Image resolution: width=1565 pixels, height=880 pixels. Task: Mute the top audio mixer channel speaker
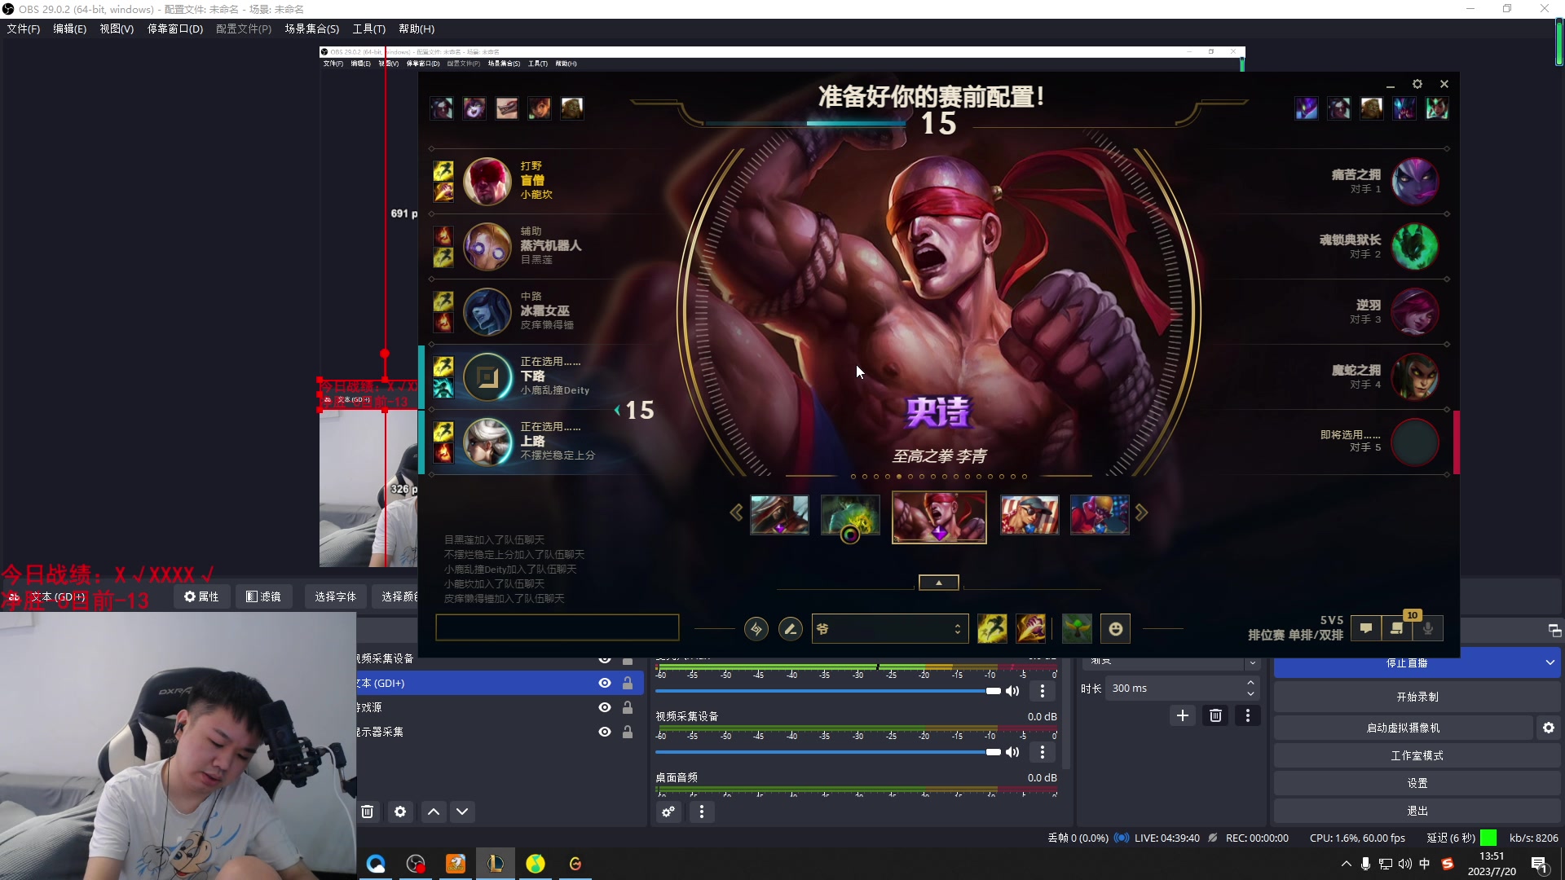1012,691
